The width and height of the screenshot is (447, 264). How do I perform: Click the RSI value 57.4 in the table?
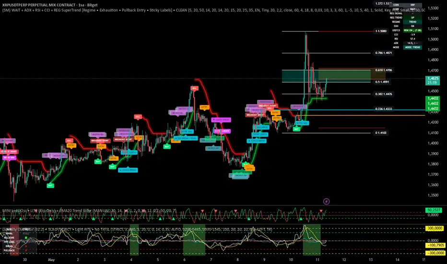(x=412, y=39)
